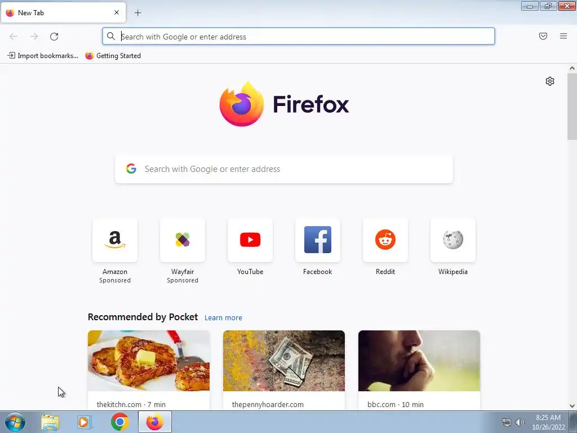Restore down the Firefox window

[x=548, y=6]
